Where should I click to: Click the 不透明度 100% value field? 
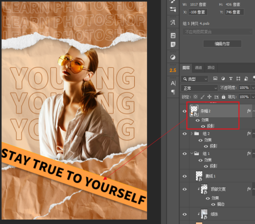[244, 88]
